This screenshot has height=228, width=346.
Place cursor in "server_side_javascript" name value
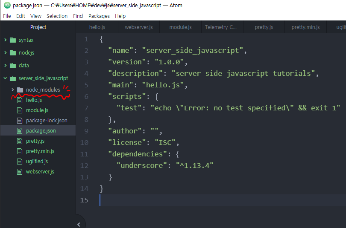192,51
